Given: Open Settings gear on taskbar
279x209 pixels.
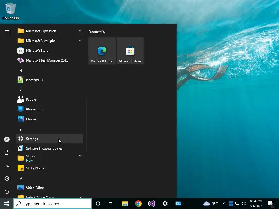Looking at the screenshot, I should pos(165,204).
